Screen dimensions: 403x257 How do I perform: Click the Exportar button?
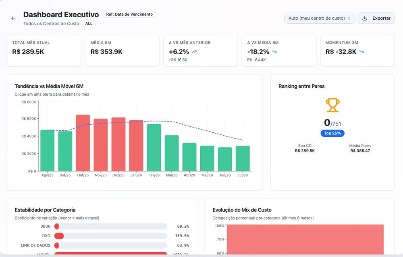pos(376,18)
